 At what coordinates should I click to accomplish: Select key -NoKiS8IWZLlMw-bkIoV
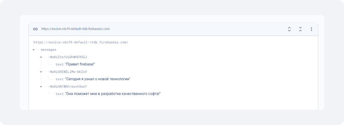coord(68,72)
